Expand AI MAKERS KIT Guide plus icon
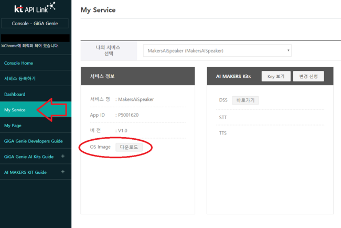Image resolution: width=341 pixels, height=228 pixels. tap(63, 172)
